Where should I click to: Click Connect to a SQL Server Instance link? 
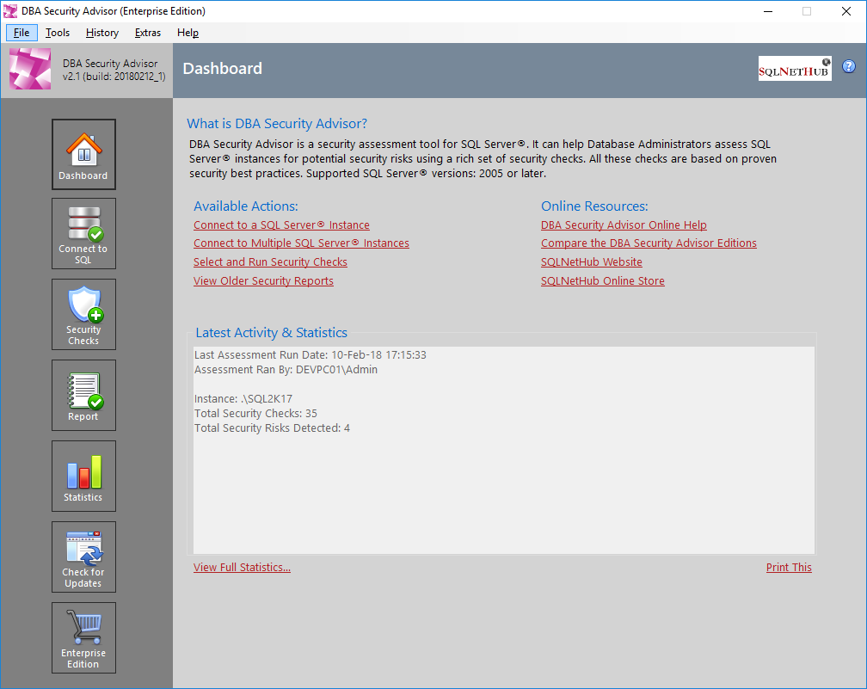click(x=281, y=225)
